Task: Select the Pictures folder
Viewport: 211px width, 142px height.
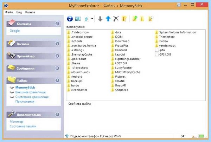Action: (119, 77)
